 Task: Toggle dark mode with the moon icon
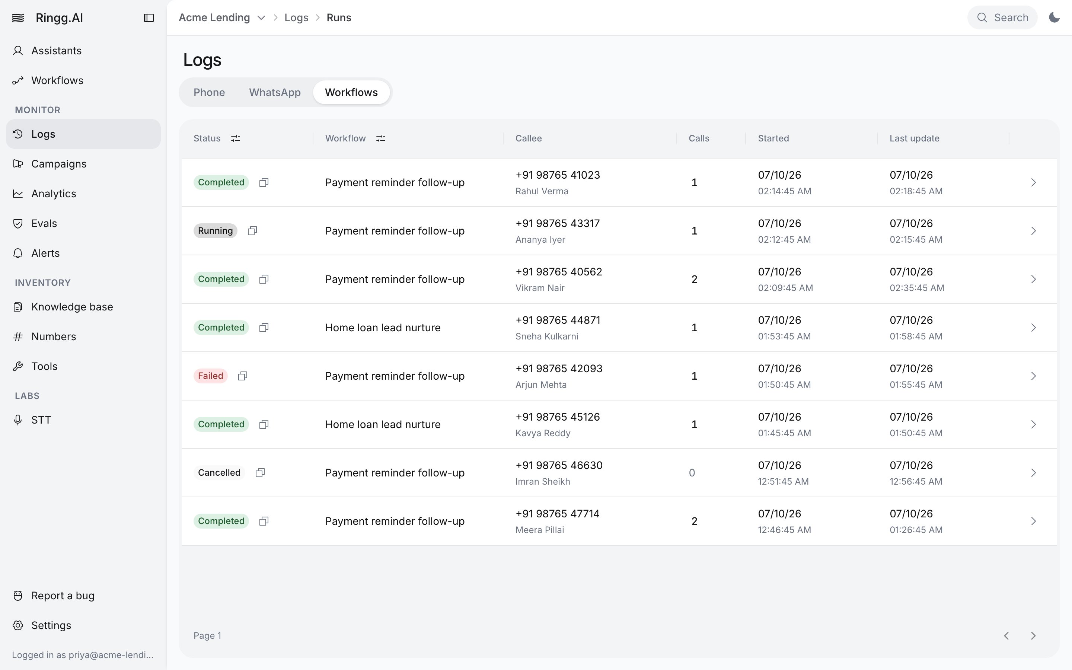[1054, 18]
